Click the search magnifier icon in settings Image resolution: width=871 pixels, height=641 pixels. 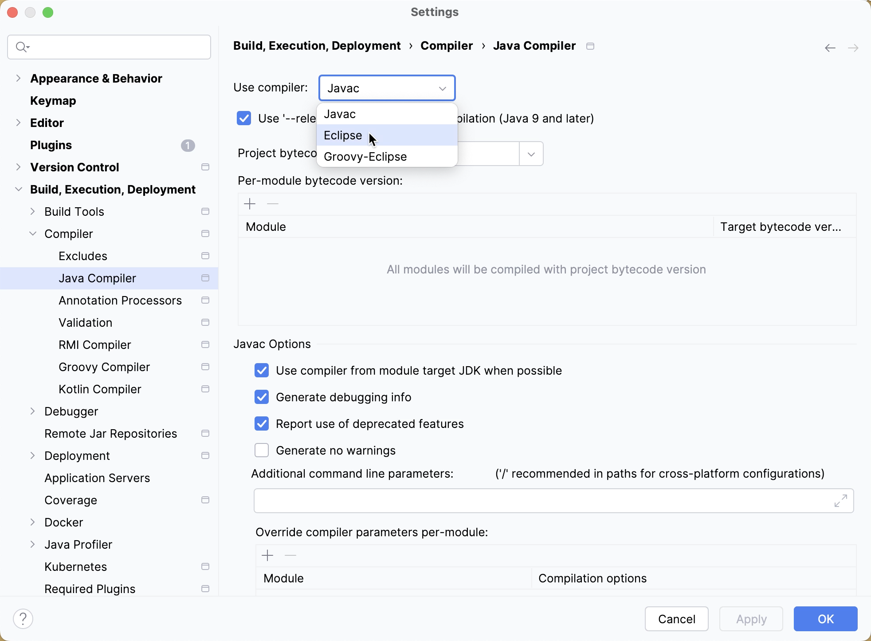pyautogui.click(x=22, y=47)
